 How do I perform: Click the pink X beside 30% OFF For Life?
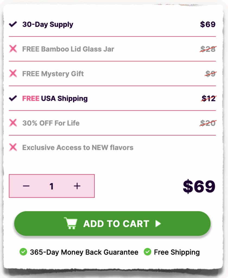tap(13, 123)
